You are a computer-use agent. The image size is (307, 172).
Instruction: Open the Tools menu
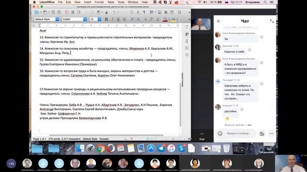pos(121,2)
